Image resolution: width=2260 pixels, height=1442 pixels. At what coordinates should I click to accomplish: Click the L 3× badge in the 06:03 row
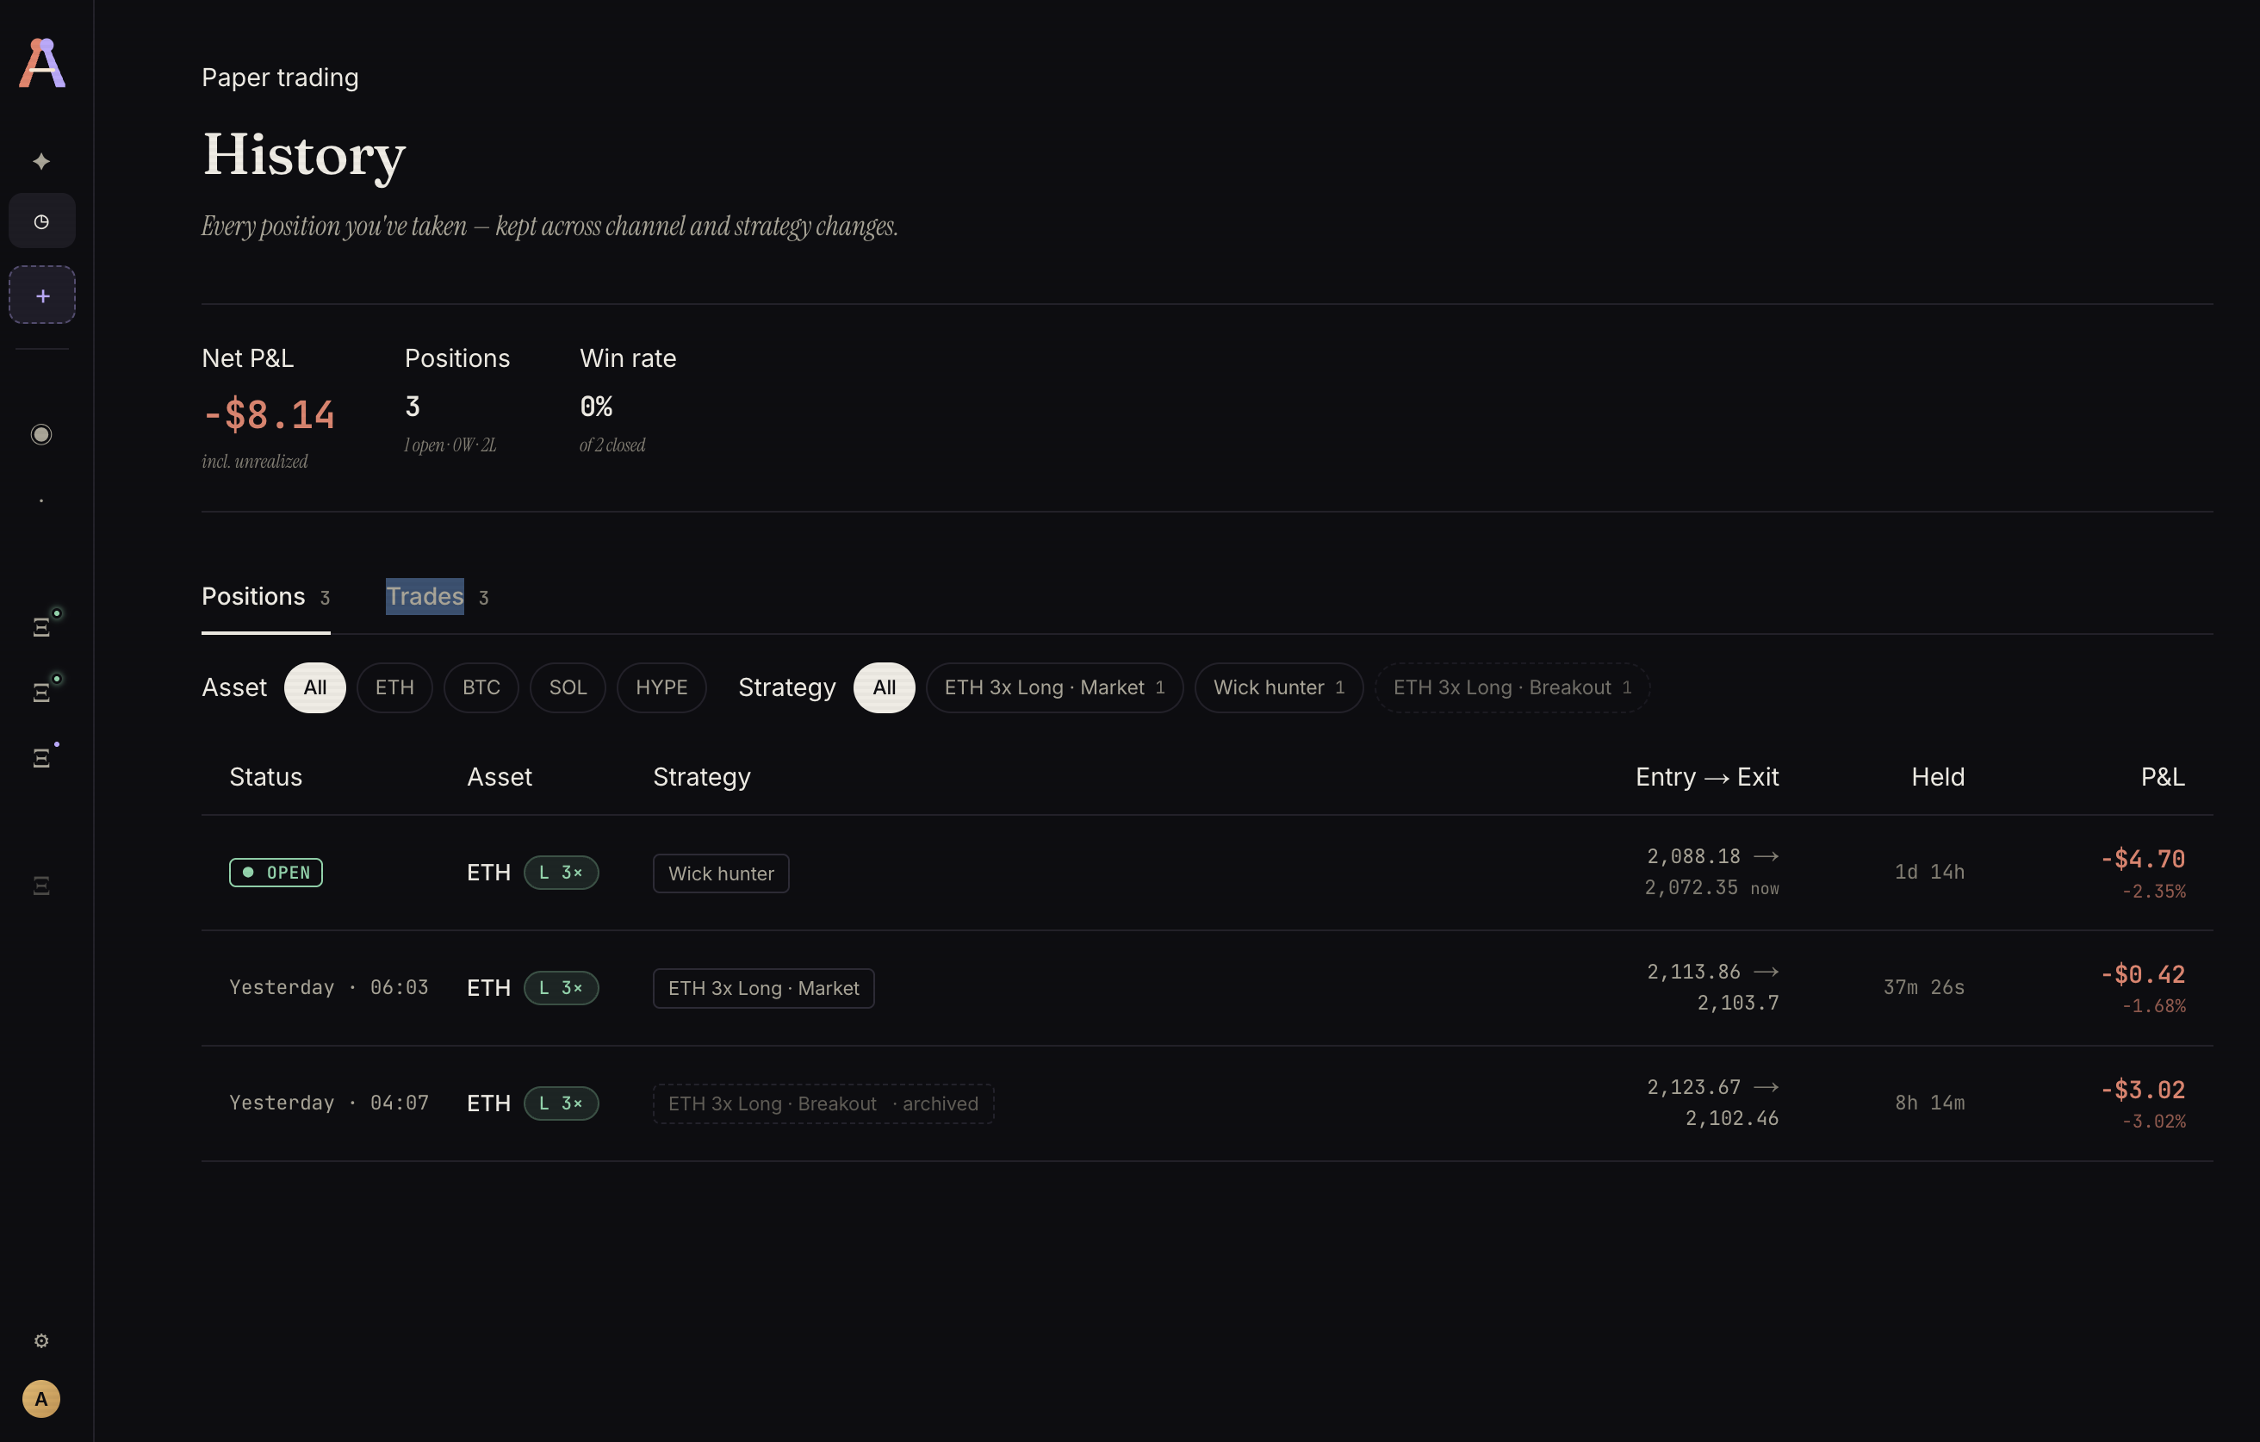[x=562, y=988]
